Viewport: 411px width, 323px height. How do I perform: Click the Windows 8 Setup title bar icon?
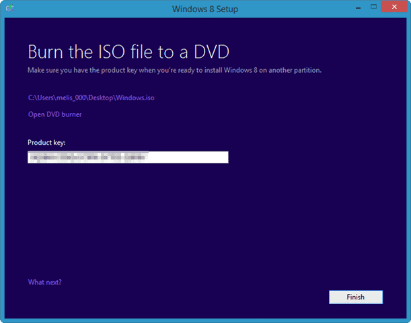click(x=10, y=8)
